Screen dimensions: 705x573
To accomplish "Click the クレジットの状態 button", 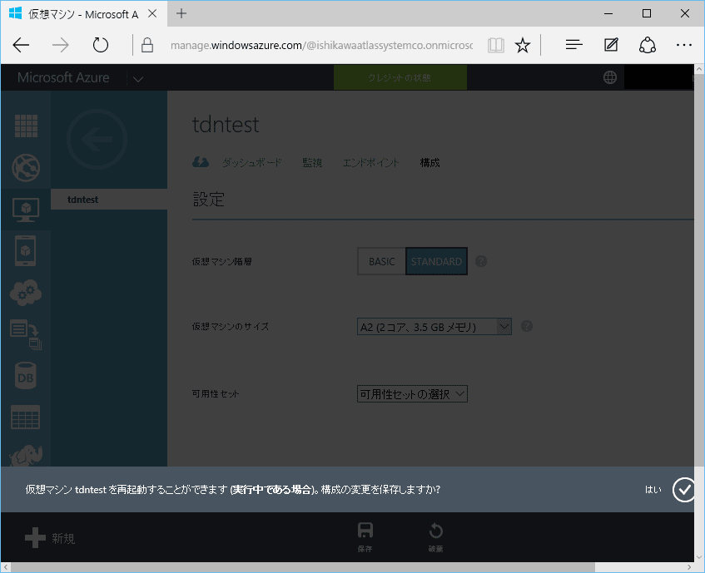I will (x=400, y=77).
